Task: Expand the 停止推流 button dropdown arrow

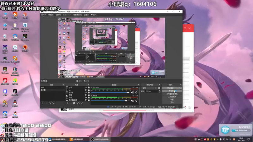Action: 180,88
